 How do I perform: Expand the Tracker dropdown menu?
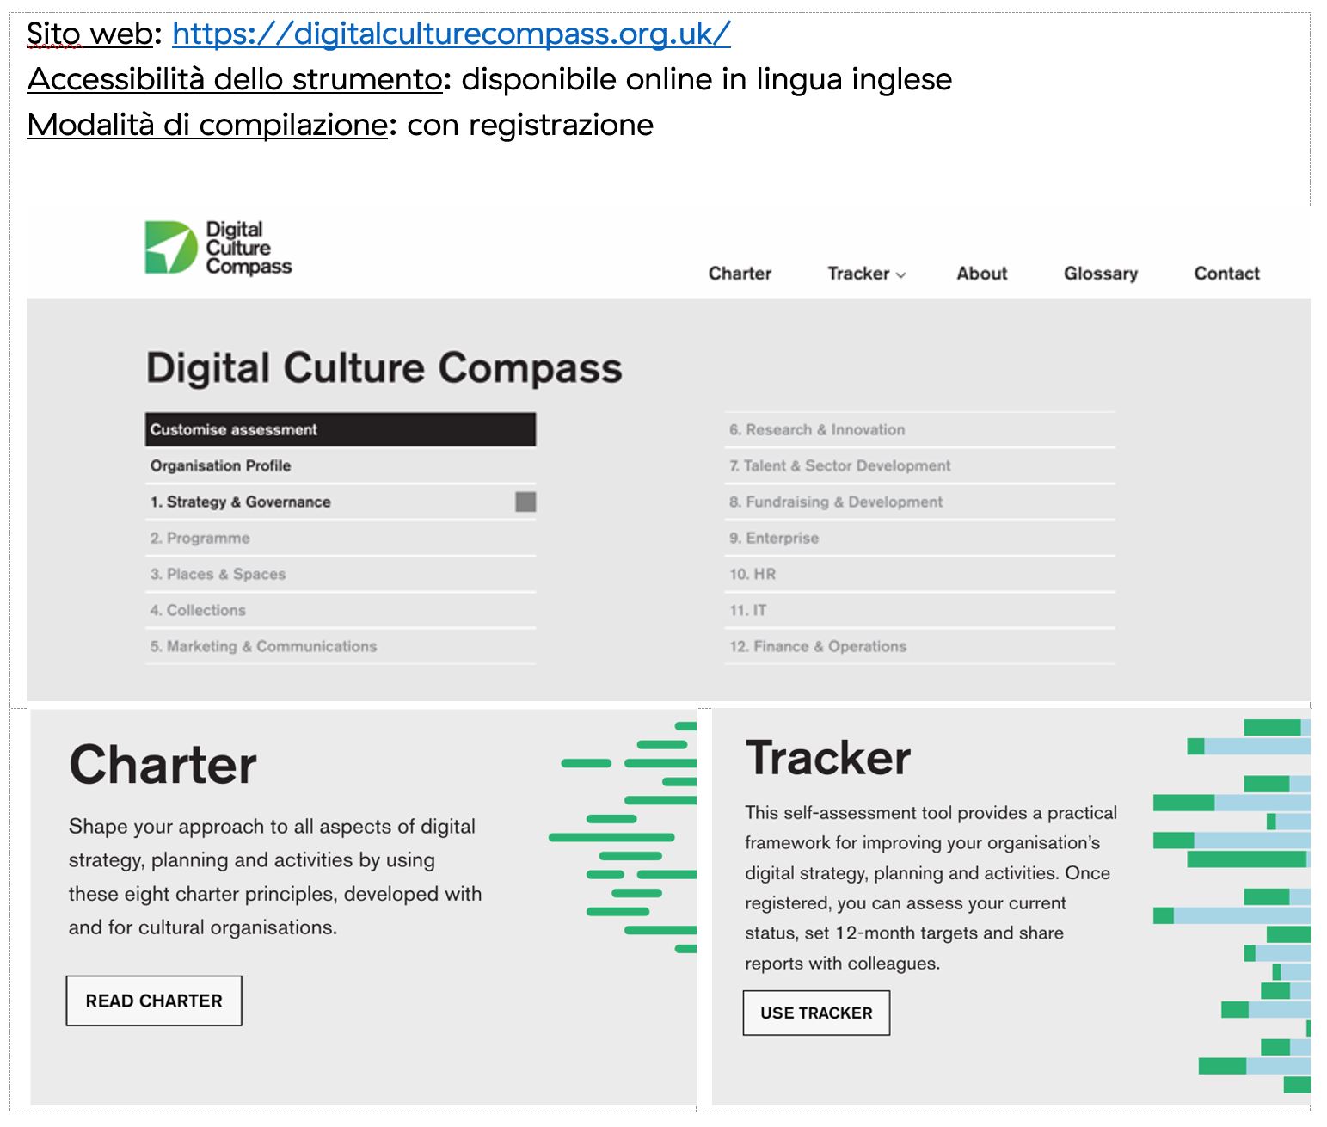866,274
